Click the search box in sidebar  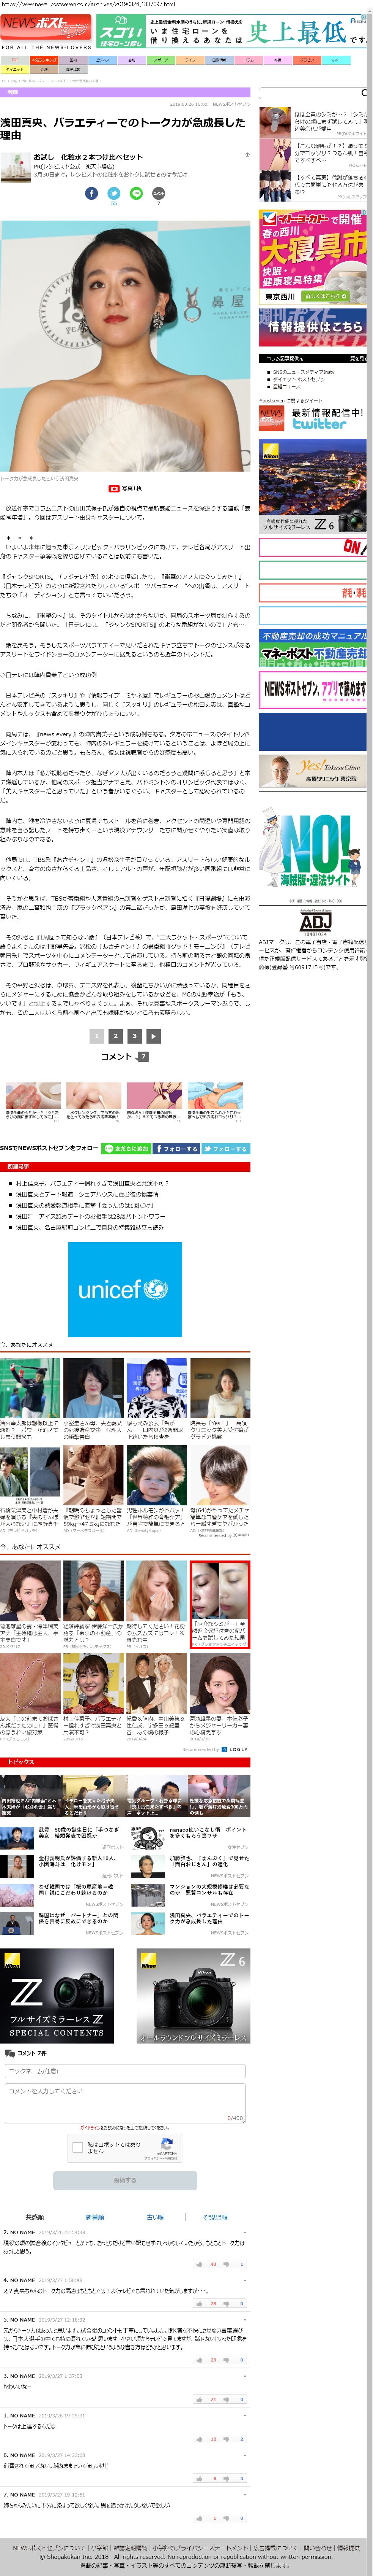coord(312,93)
